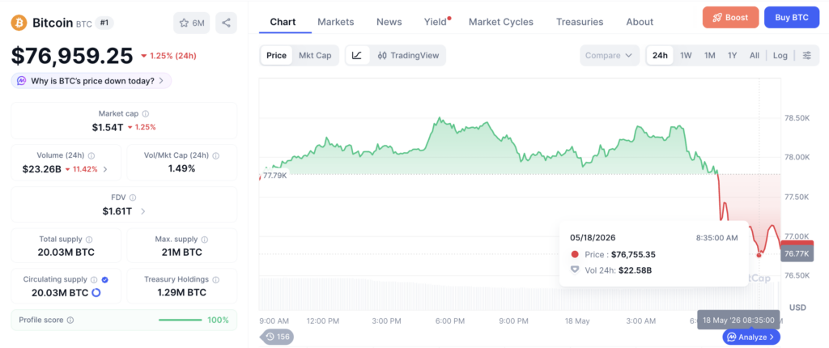Click the Buy BTC button
This screenshot has height=348, width=829.
(792, 18)
